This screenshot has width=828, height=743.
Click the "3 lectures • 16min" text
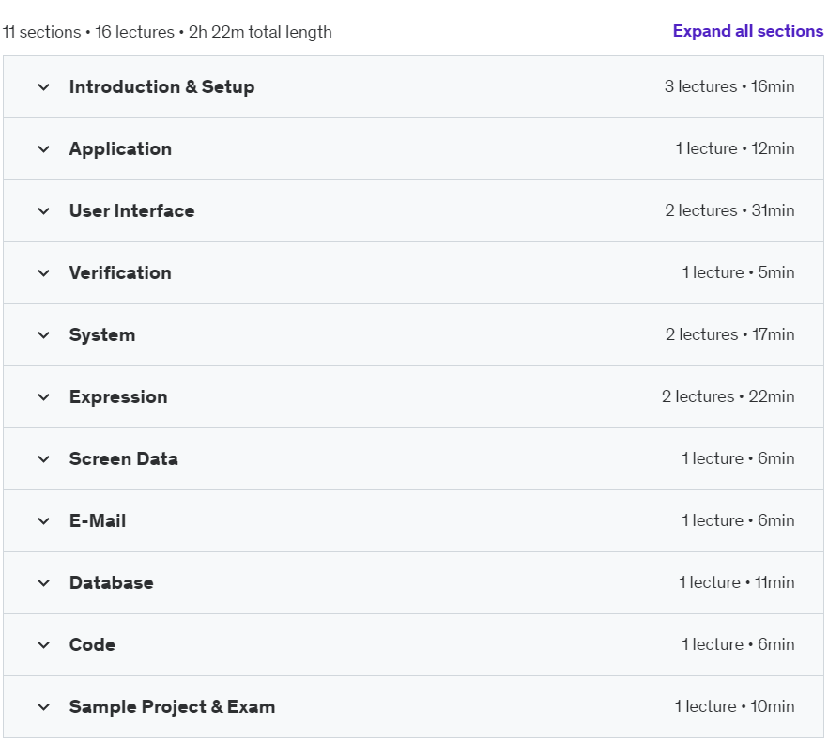point(729,86)
